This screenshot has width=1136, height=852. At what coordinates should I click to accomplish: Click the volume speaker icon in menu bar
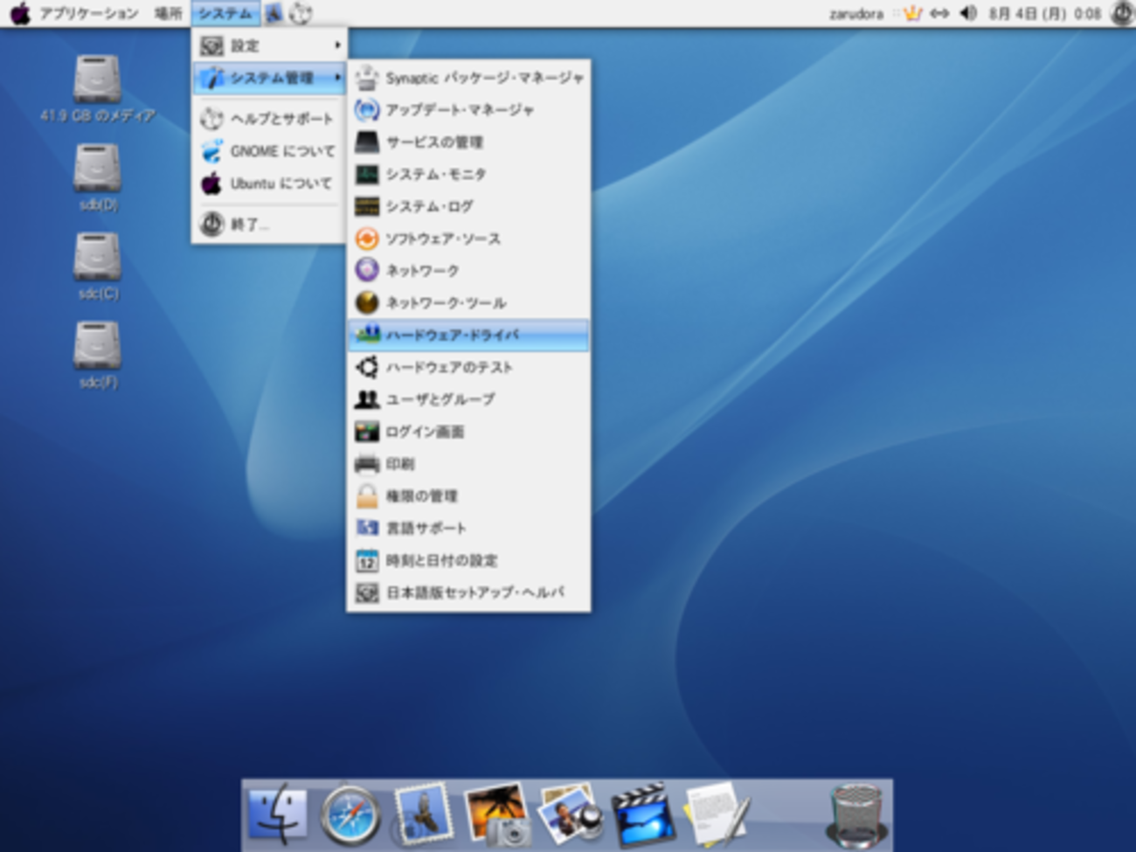point(968,13)
